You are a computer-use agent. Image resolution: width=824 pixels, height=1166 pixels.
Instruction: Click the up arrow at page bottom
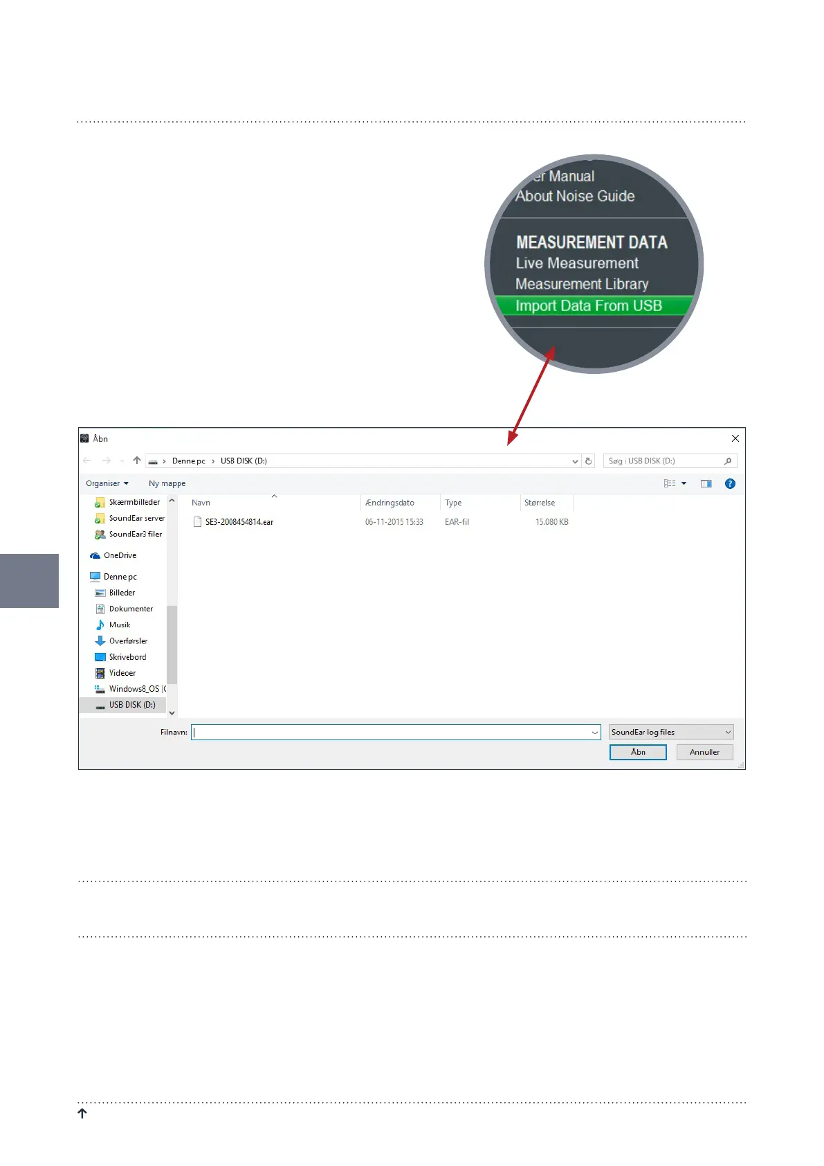click(82, 1113)
